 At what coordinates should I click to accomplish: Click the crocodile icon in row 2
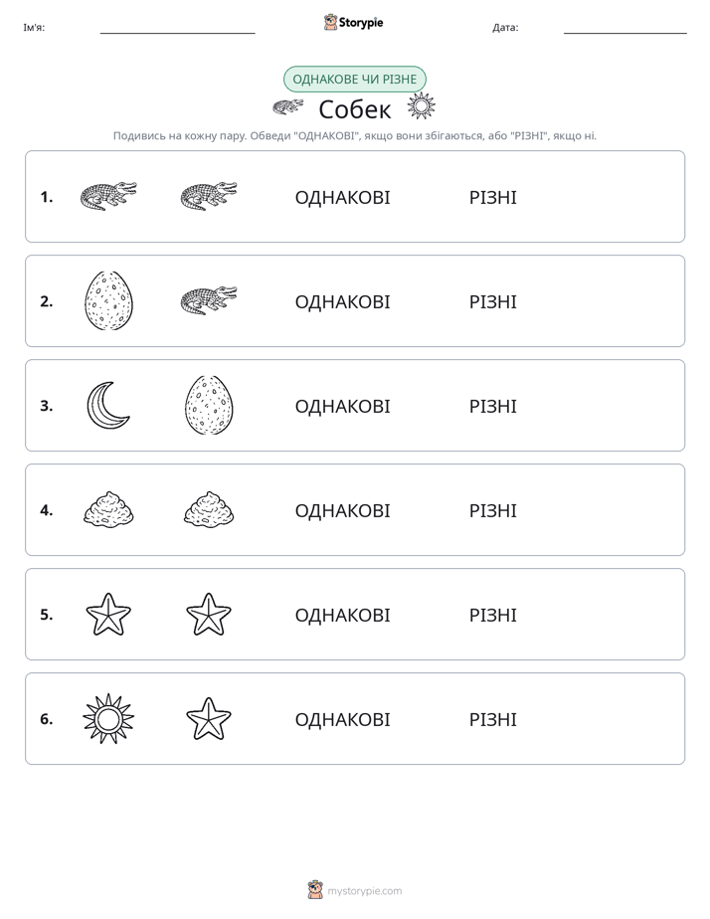click(209, 300)
